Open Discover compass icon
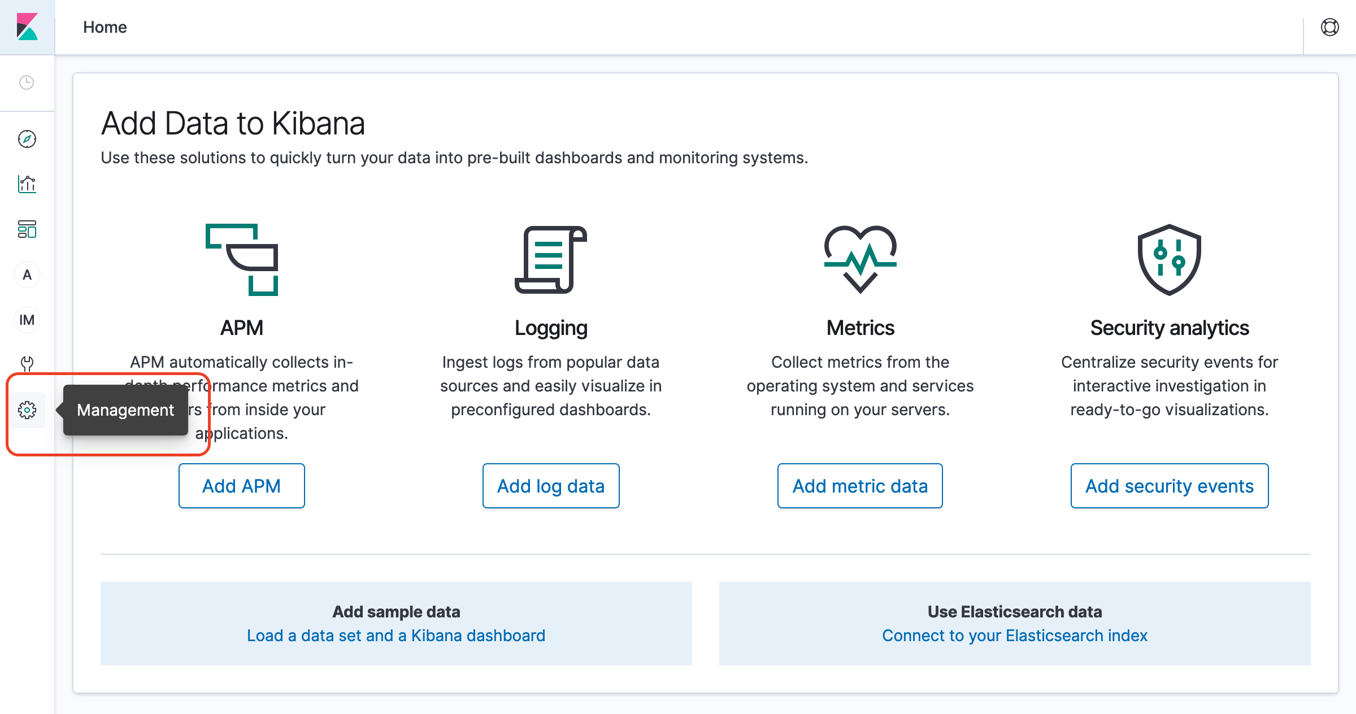The image size is (1356, 714). pos(27,139)
